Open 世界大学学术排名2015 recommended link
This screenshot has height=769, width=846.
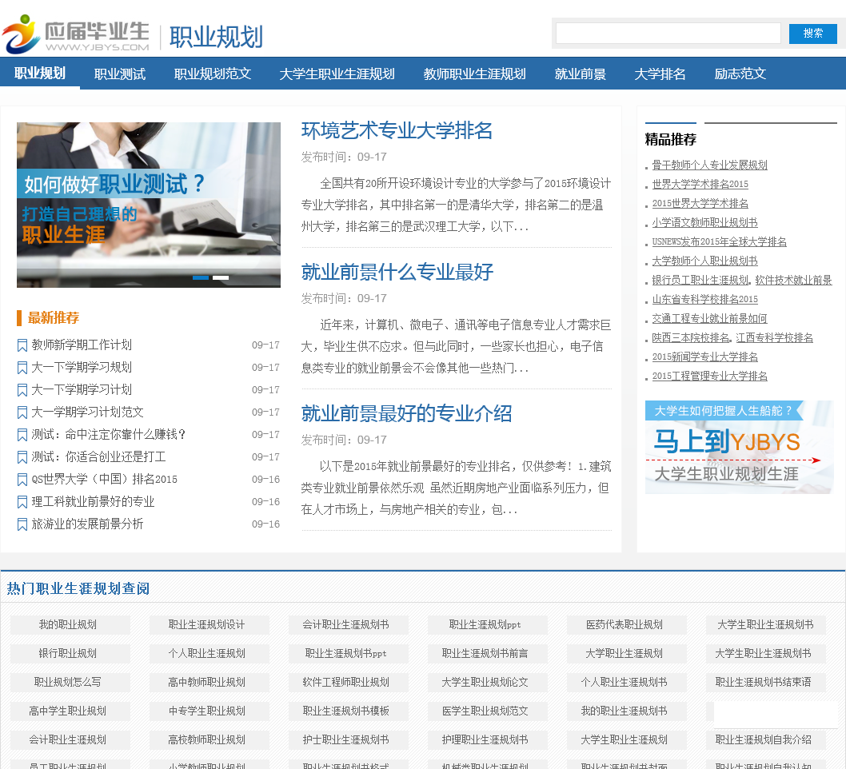[700, 185]
